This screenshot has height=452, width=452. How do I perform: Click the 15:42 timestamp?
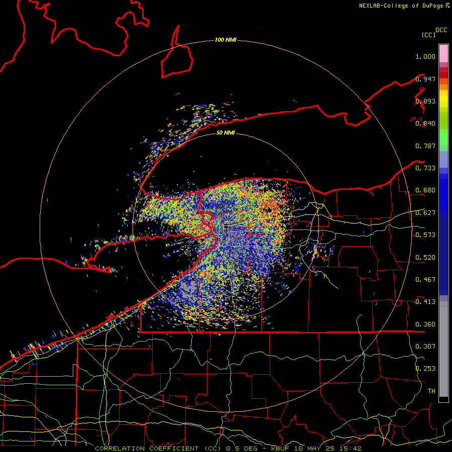(x=351, y=448)
